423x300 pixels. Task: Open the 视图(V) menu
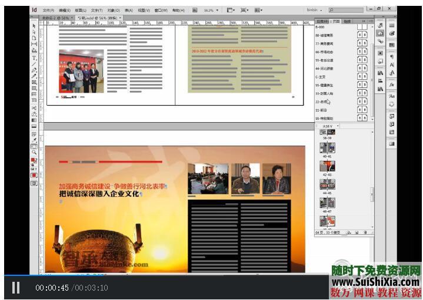pyautogui.click(x=144, y=11)
